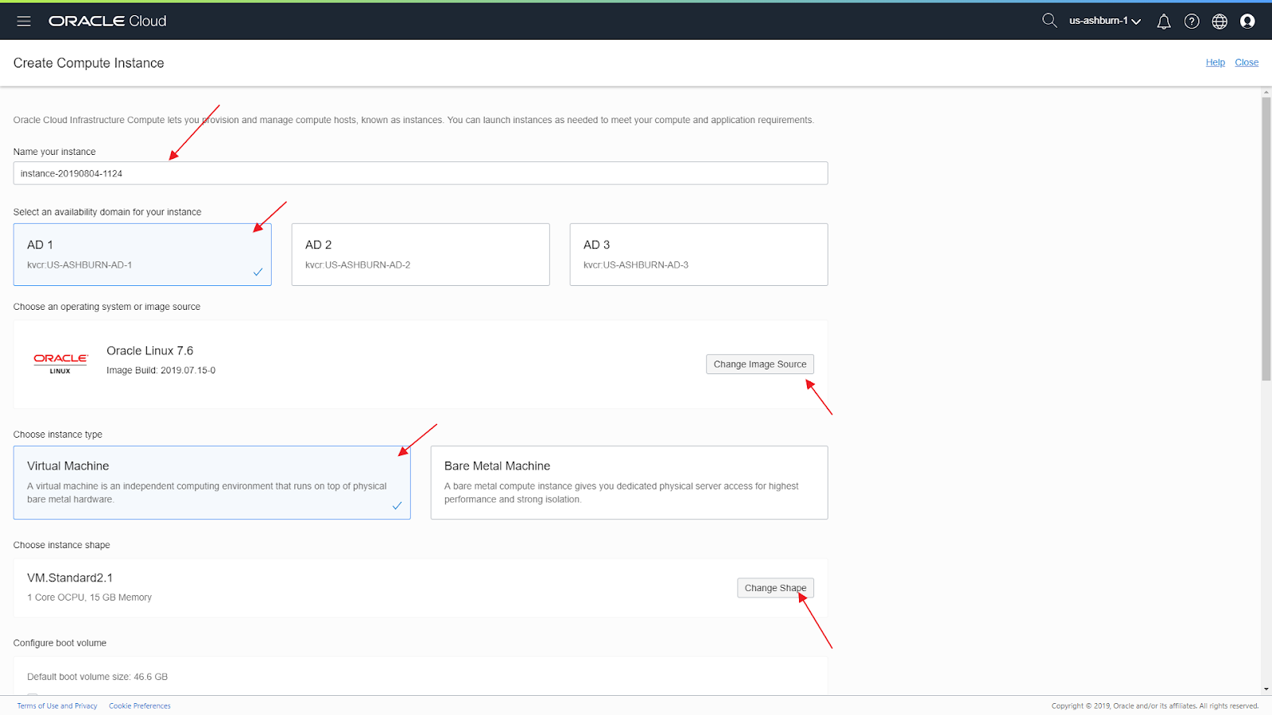Image resolution: width=1272 pixels, height=715 pixels.
Task: Click the Oracle Linux image logo
Action: (x=60, y=361)
